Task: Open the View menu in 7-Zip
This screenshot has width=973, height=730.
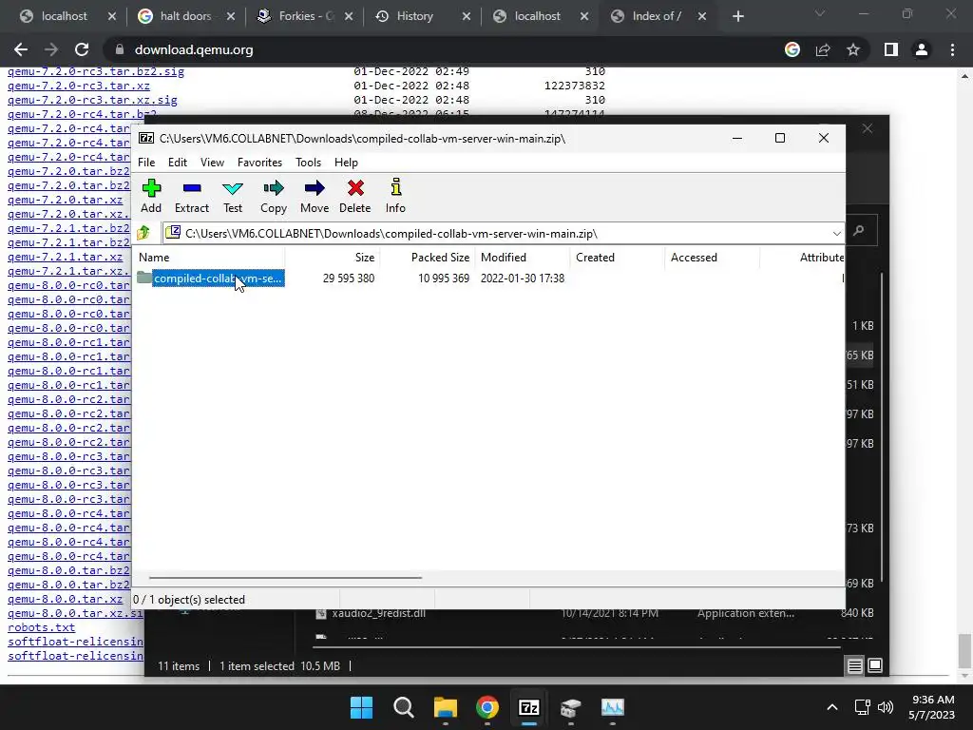Action: pos(212,162)
